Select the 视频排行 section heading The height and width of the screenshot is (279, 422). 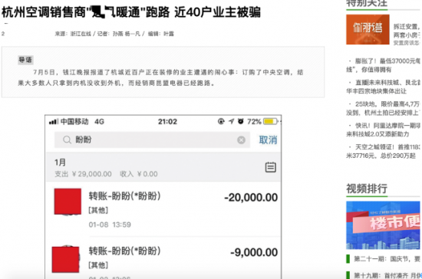pos(367,189)
